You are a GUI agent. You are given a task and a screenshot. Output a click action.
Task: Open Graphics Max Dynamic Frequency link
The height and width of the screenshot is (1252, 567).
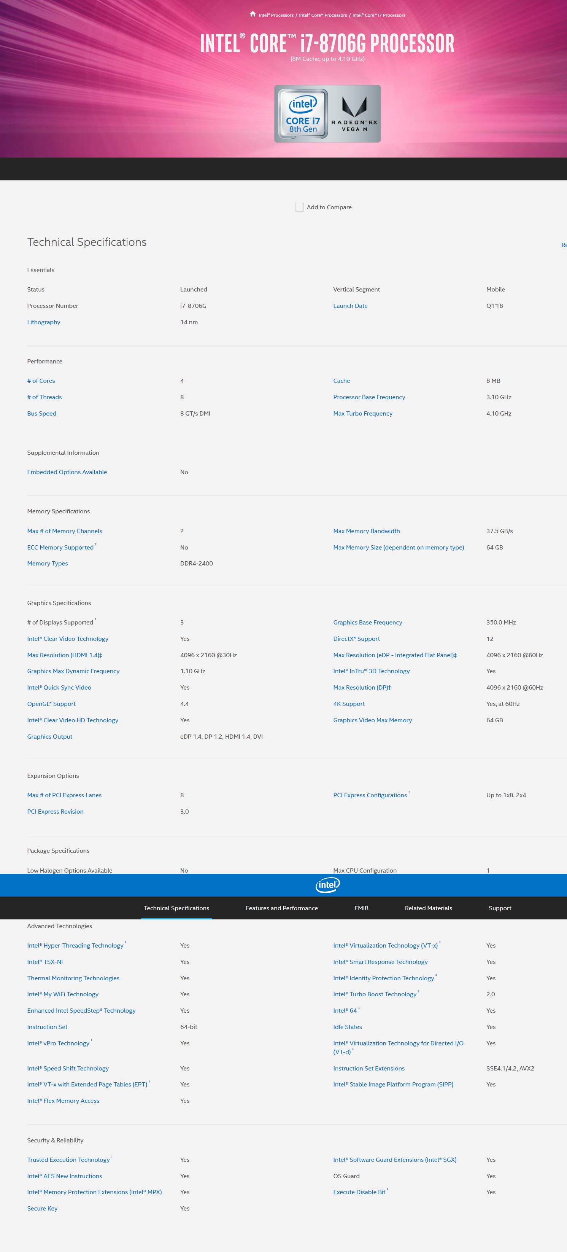[x=73, y=671]
